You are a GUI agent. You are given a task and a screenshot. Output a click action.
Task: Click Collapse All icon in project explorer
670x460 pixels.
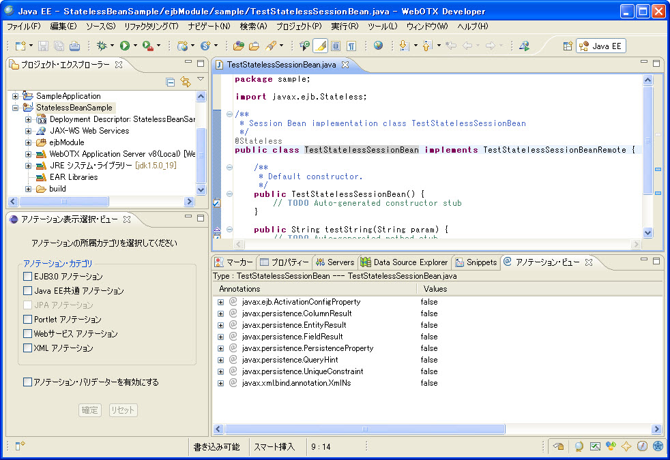tap(171, 82)
